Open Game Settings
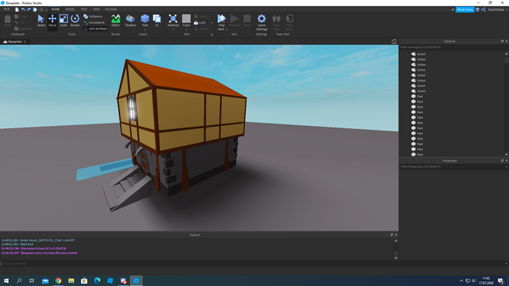The width and height of the screenshot is (509, 286). (261, 22)
